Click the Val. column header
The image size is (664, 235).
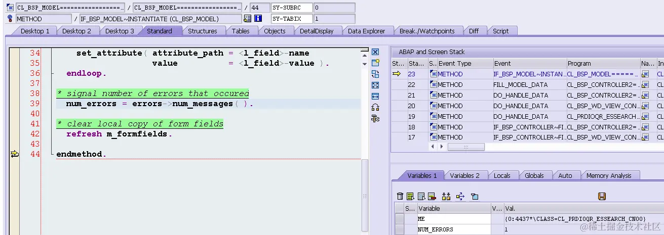pos(583,208)
